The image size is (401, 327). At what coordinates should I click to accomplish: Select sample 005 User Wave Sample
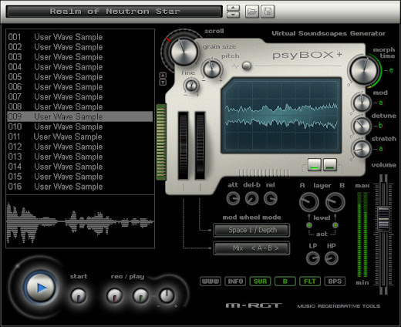80,77
